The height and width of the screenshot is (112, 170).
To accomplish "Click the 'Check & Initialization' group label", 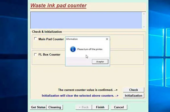I will pyautogui.click(x=47, y=32).
